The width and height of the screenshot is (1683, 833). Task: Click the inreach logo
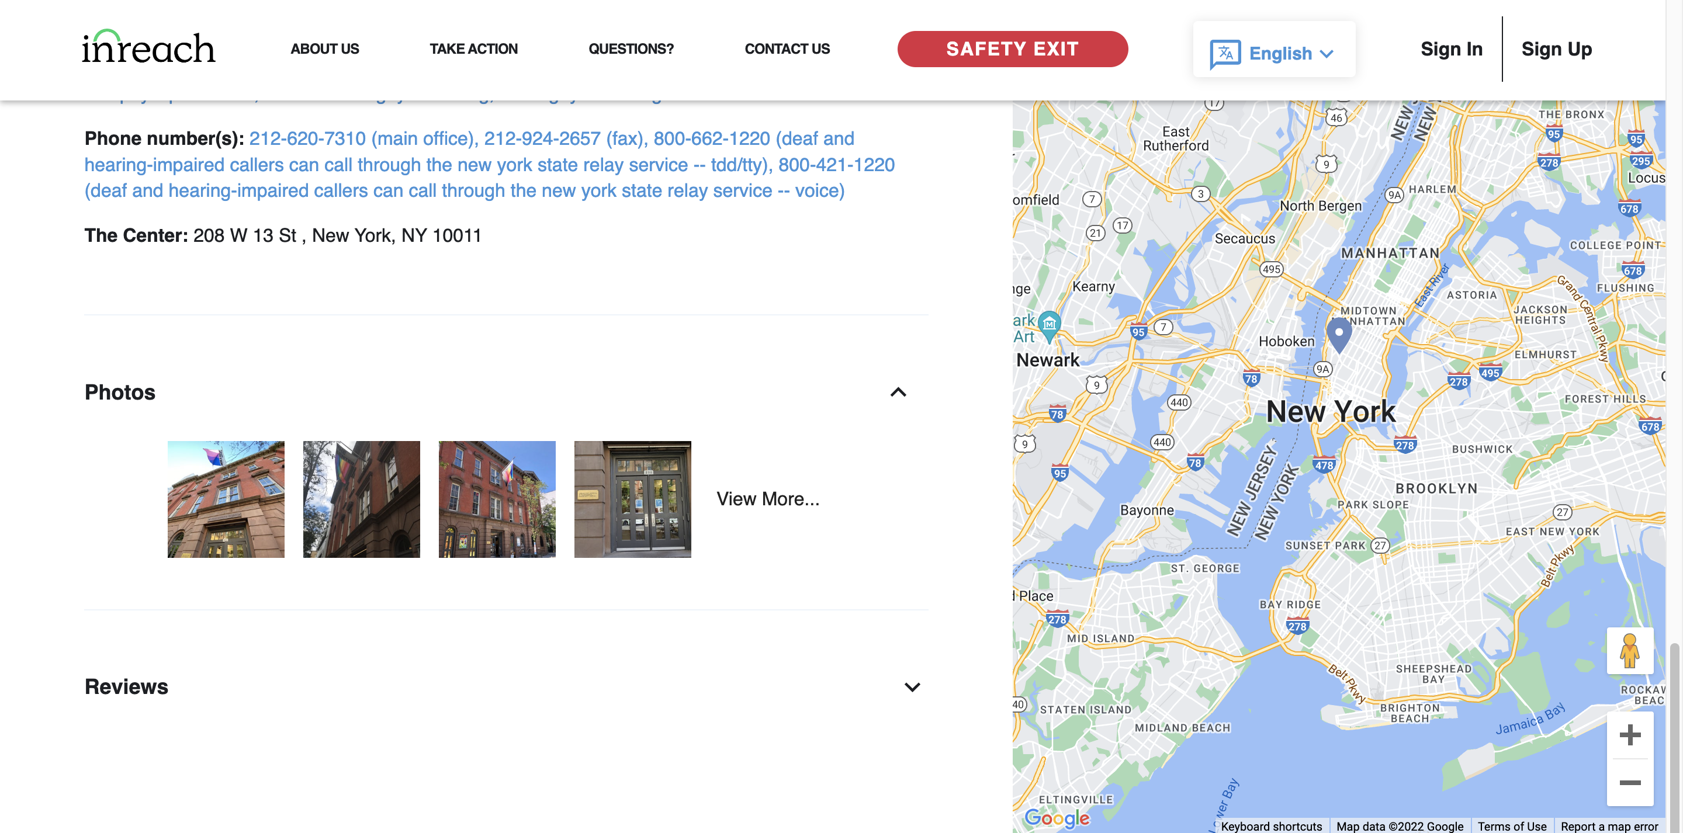[148, 47]
